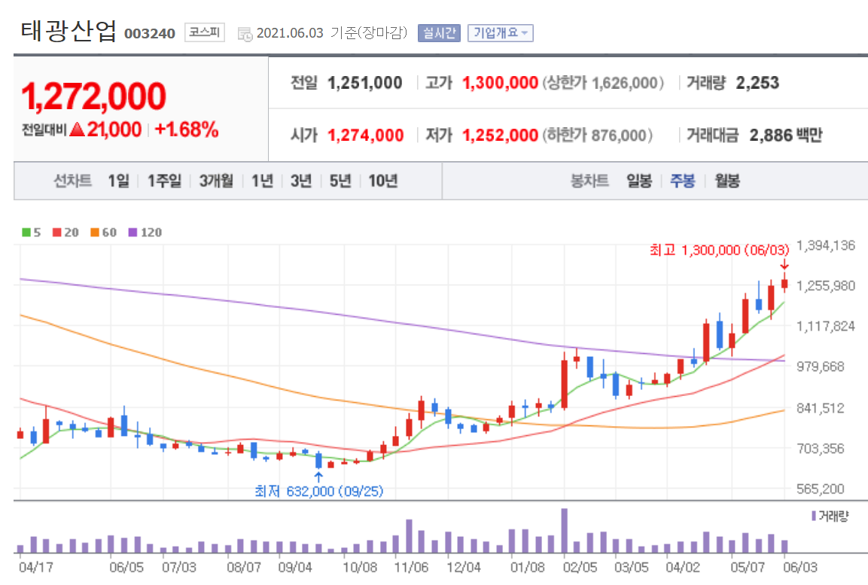The height and width of the screenshot is (585, 868).
Task: Open the 기업개요 dropdown
Action: click(x=501, y=32)
